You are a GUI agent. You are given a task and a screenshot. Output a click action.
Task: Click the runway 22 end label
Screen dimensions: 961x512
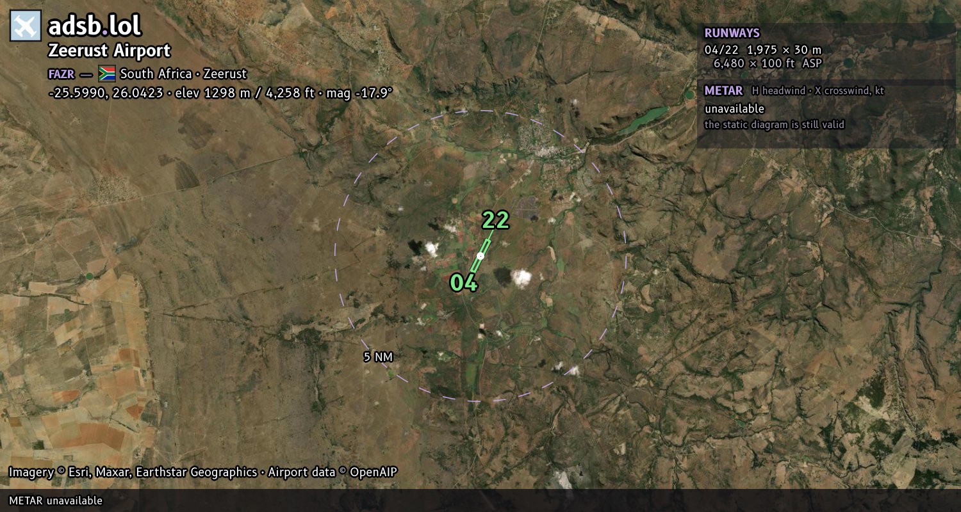coord(495,220)
